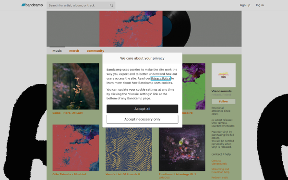Open the log in link
The height and width of the screenshot is (180, 288).
tap(260, 5)
